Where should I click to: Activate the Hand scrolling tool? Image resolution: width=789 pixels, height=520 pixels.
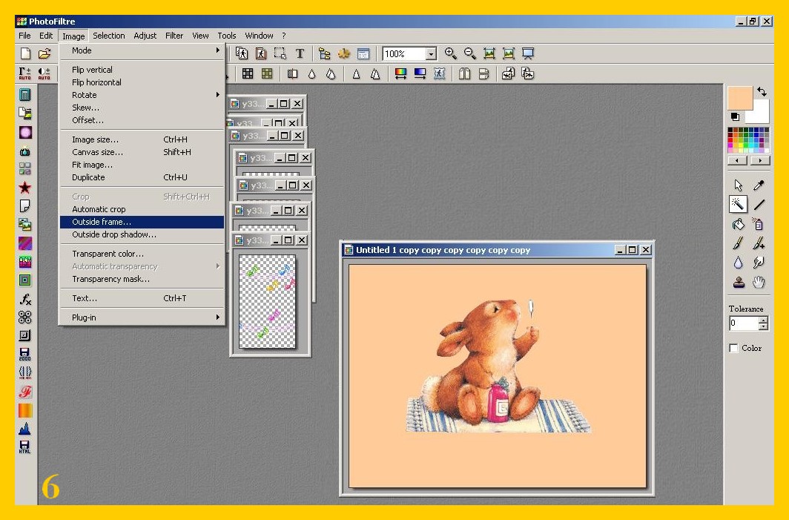[759, 282]
